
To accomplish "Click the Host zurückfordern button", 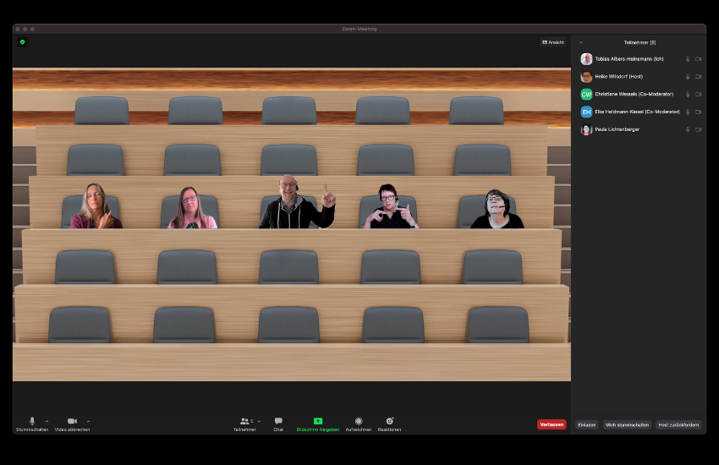I will 678,424.
